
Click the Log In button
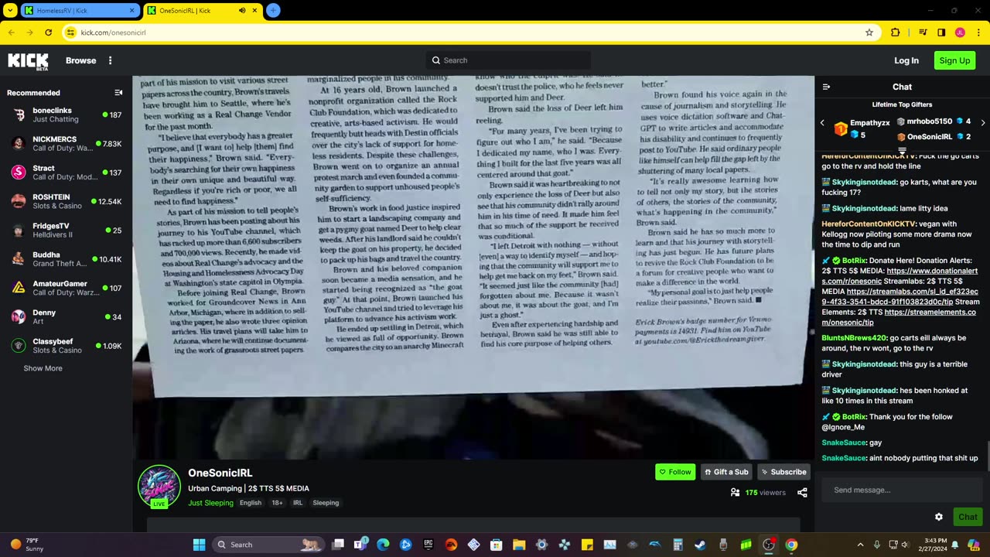906,60
